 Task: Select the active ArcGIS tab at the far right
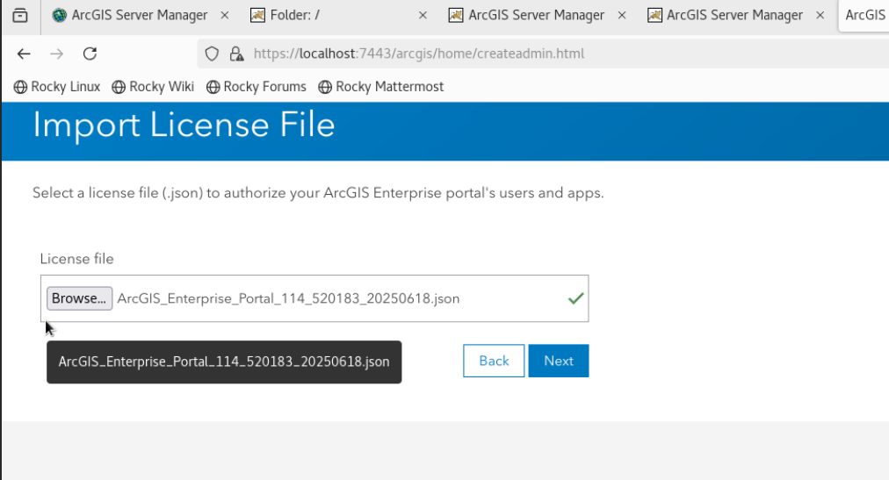pos(864,15)
